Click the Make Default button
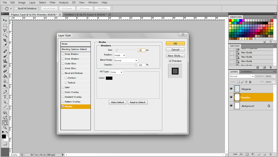This screenshot has height=157, width=278. [117, 102]
